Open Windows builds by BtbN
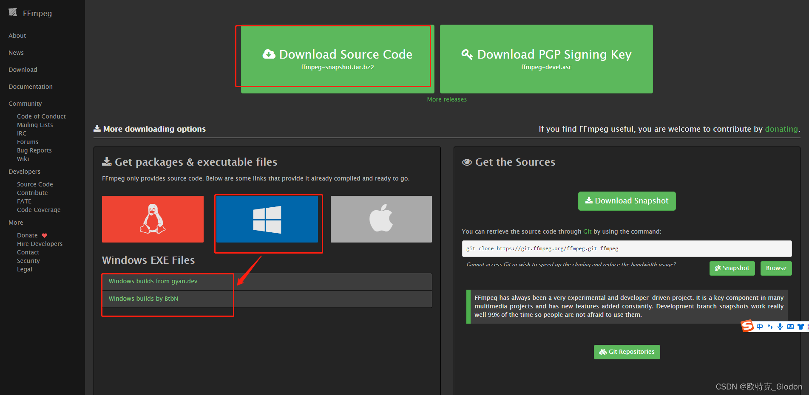 (x=143, y=299)
